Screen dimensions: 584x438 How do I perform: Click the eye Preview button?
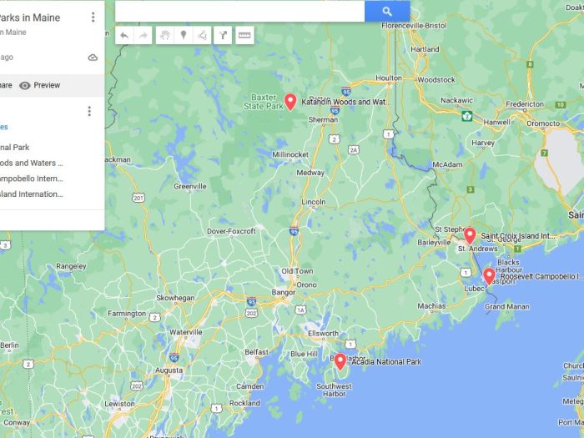point(39,85)
